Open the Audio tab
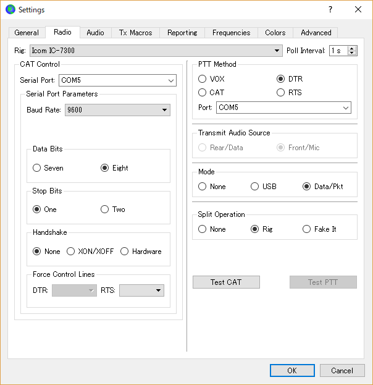 pos(96,33)
